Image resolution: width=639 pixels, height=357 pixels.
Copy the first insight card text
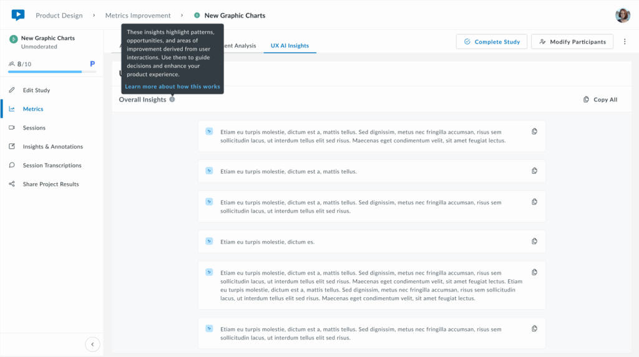(534, 131)
